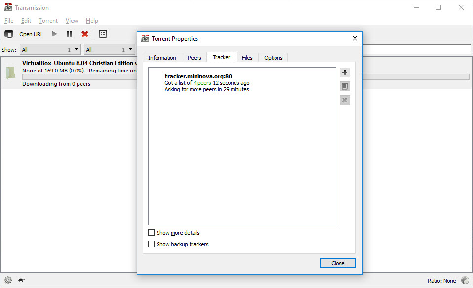Toggle turtle speed limit mode icon
The width and height of the screenshot is (473, 288).
(21, 280)
